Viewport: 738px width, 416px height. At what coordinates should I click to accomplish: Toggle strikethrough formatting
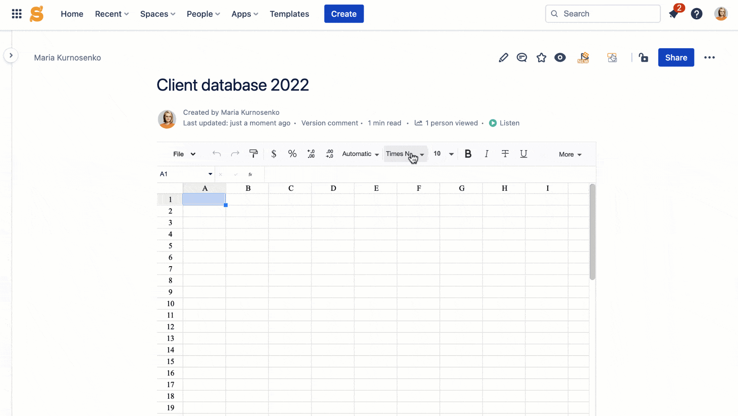(x=505, y=154)
